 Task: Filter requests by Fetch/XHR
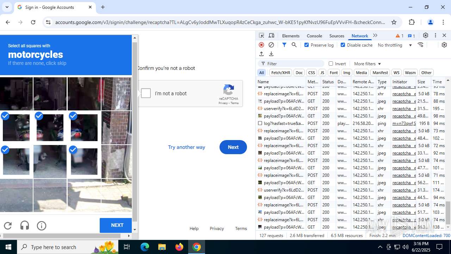pos(280,73)
